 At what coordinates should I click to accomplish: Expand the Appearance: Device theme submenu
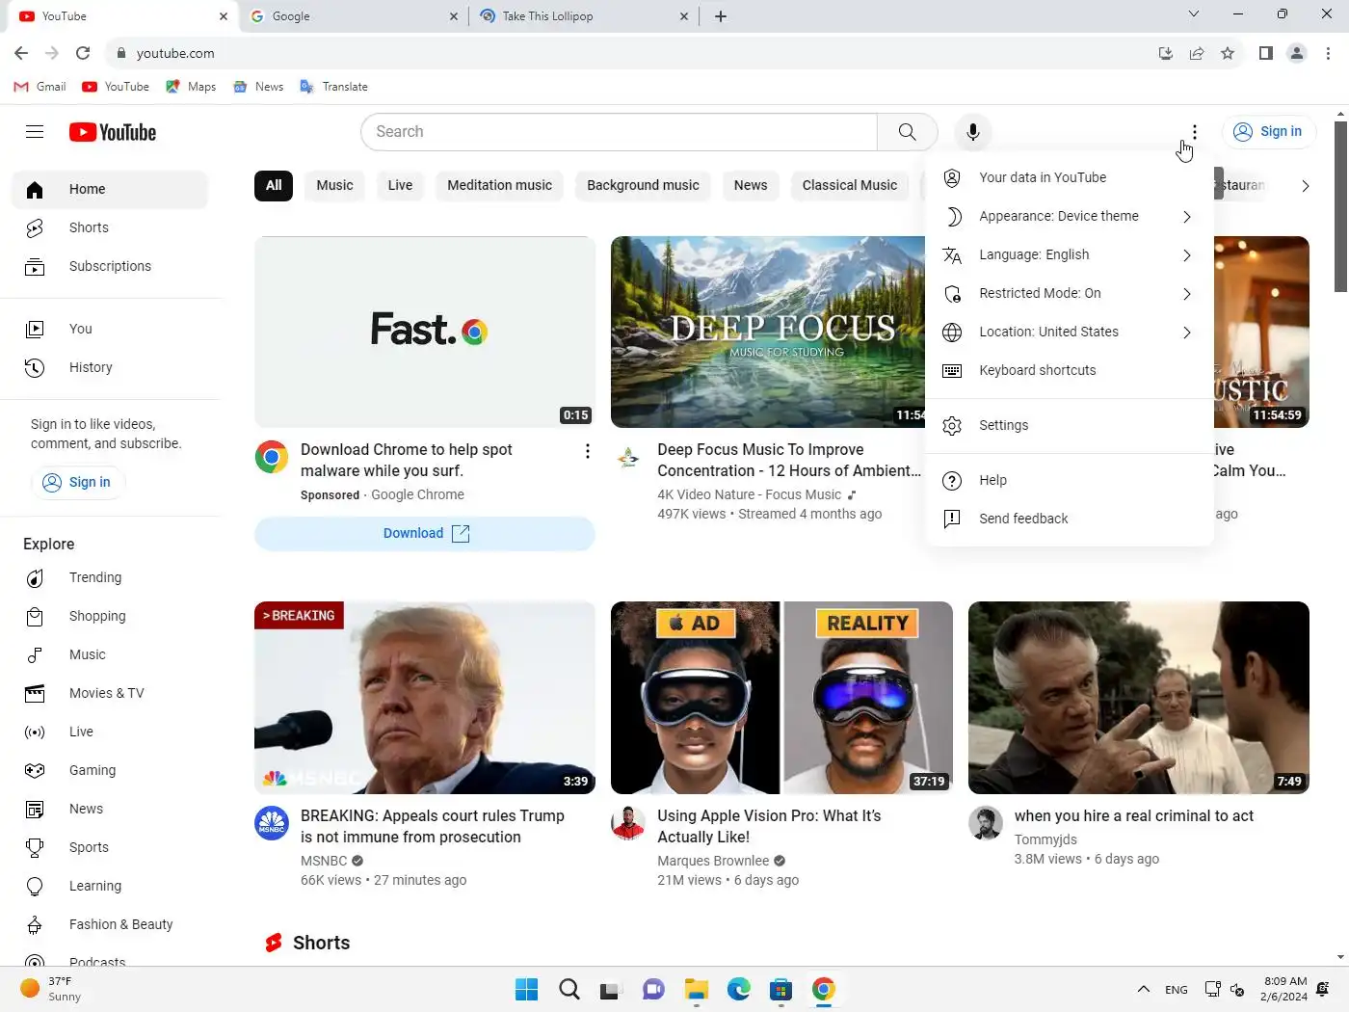tap(1070, 216)
